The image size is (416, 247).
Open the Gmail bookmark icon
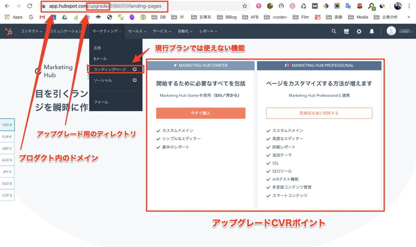pos(42,17)
